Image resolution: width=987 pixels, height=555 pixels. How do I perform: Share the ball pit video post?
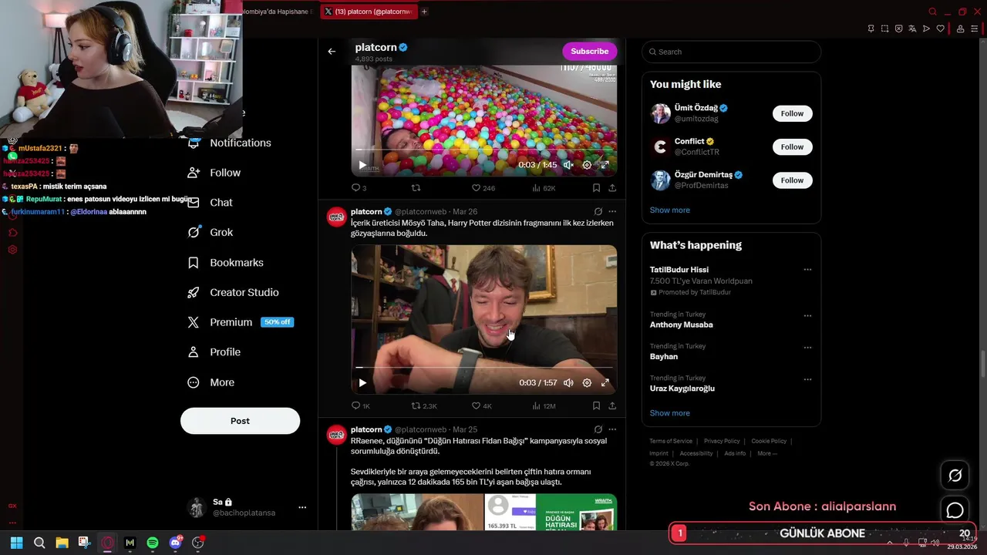tap(612, 187)
